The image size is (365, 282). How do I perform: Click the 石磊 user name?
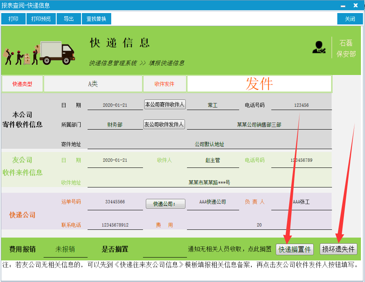coord(346,43)
